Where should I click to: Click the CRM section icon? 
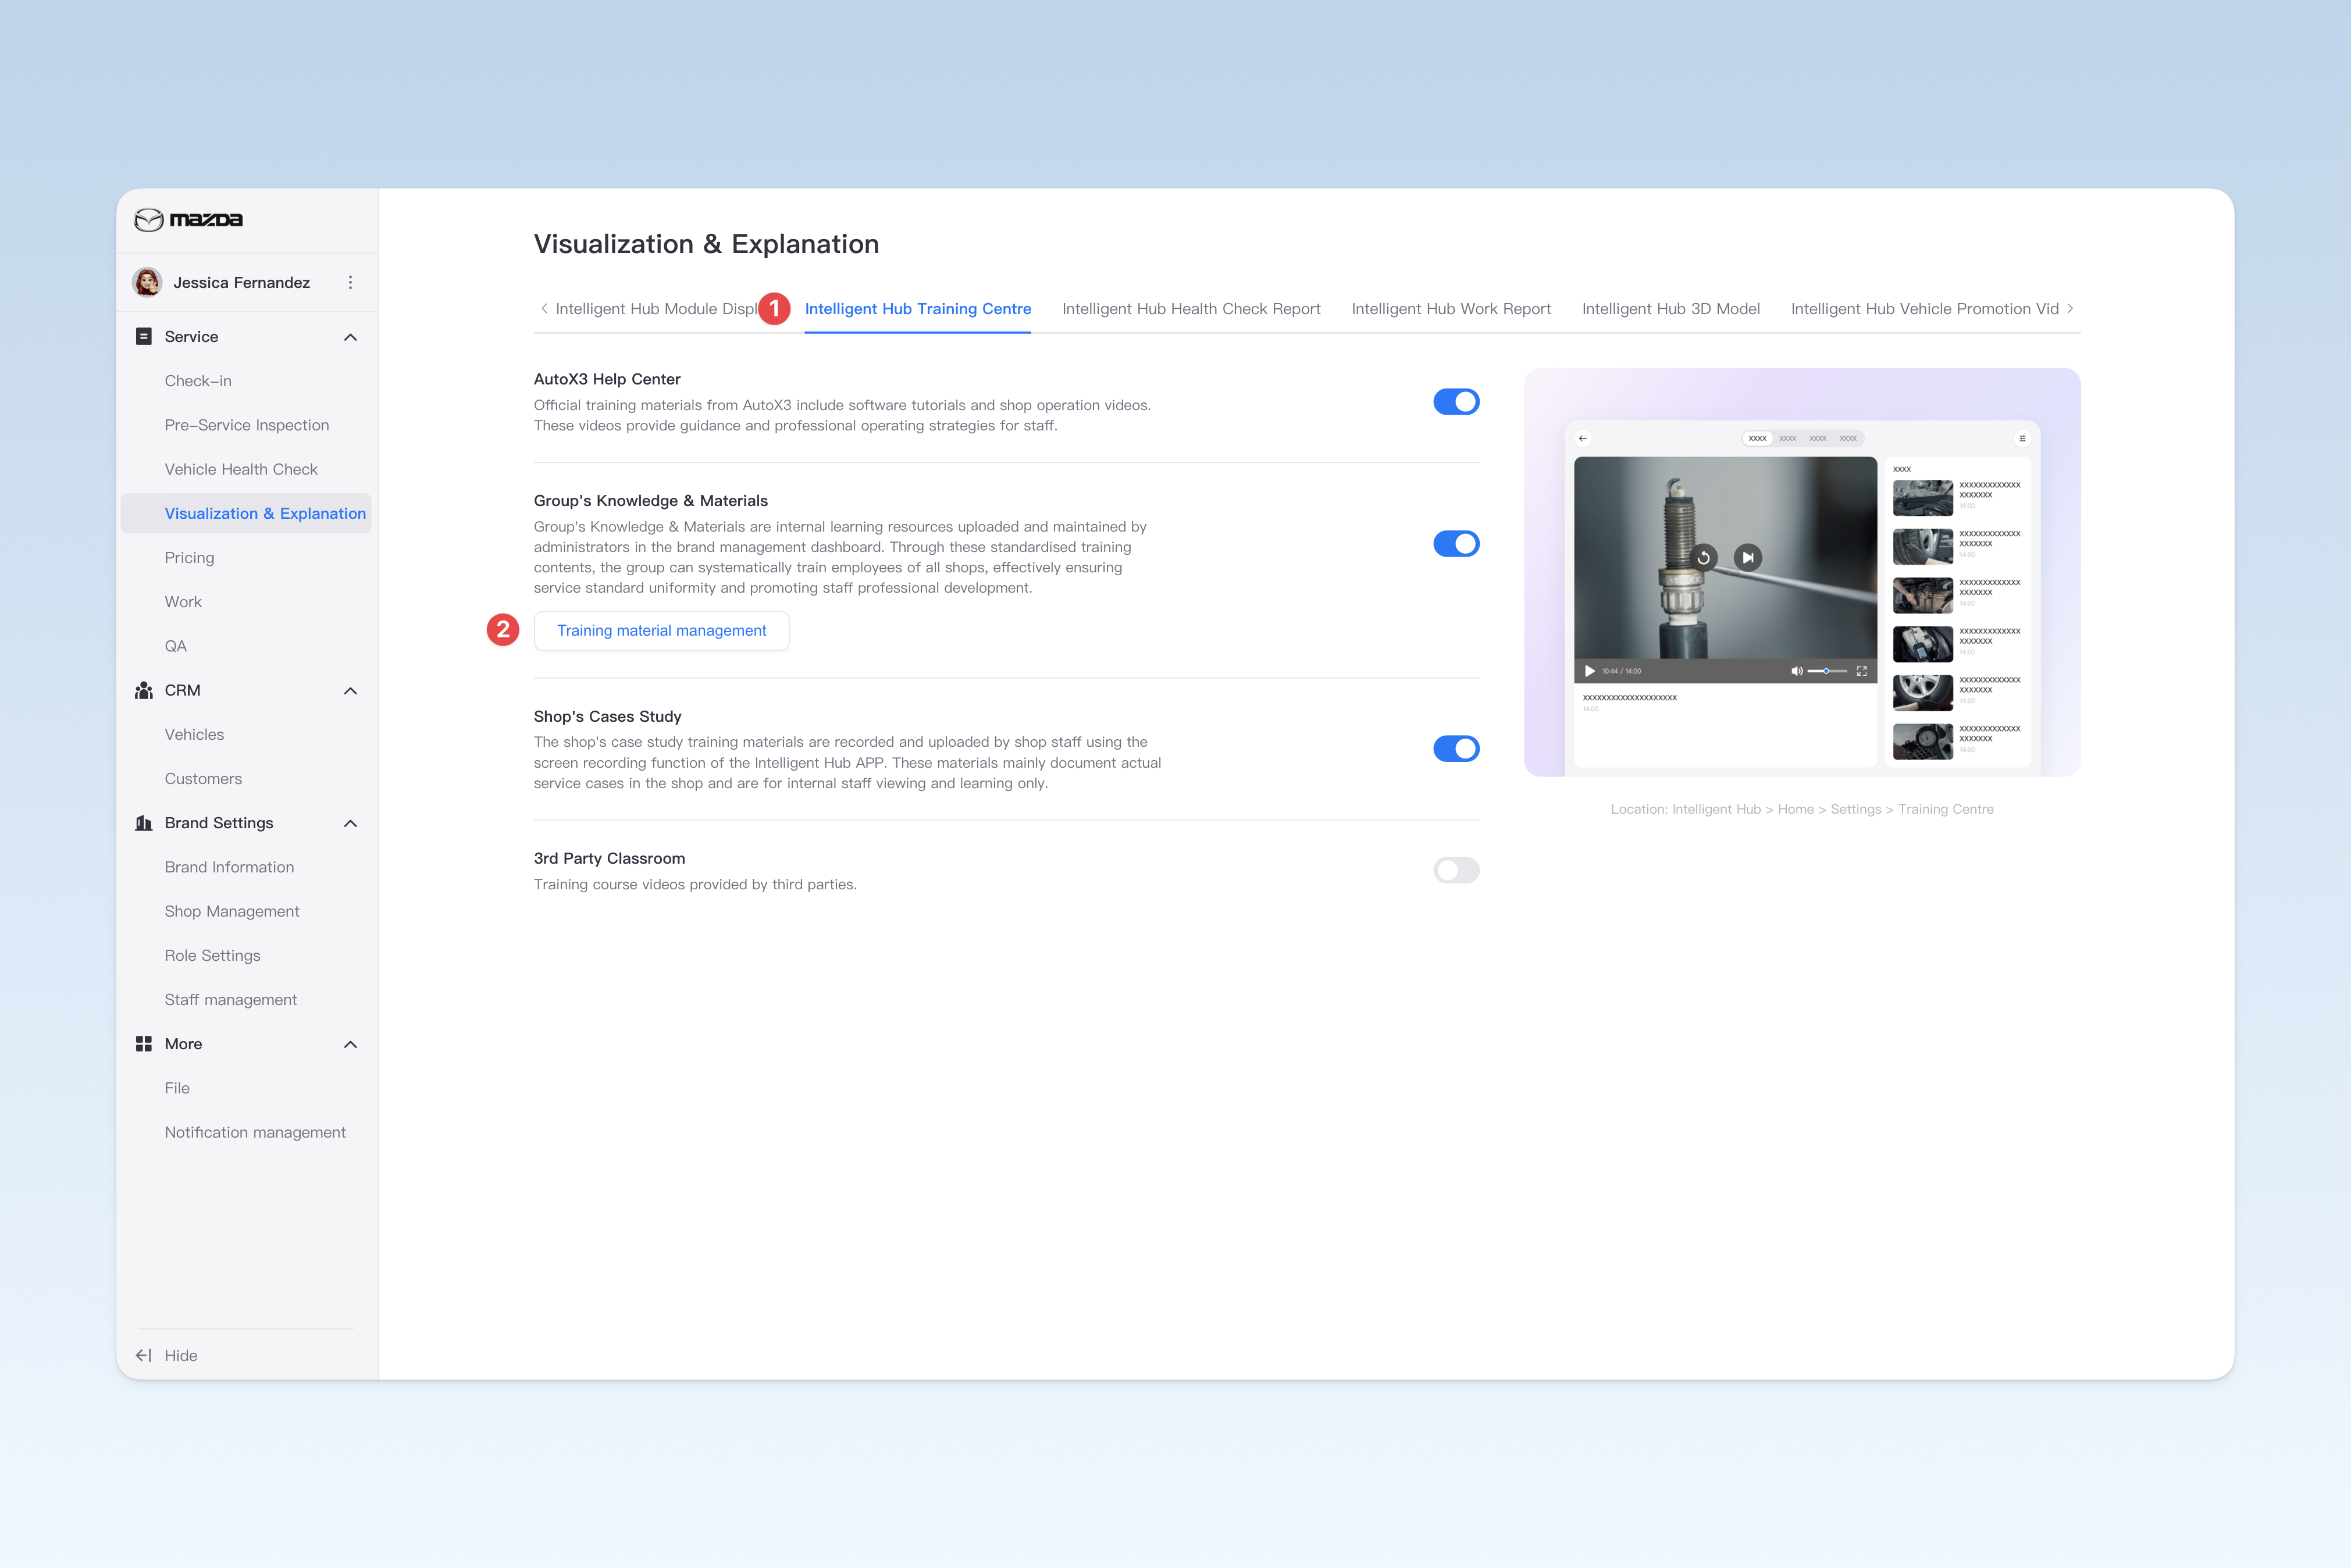[144, 690]
